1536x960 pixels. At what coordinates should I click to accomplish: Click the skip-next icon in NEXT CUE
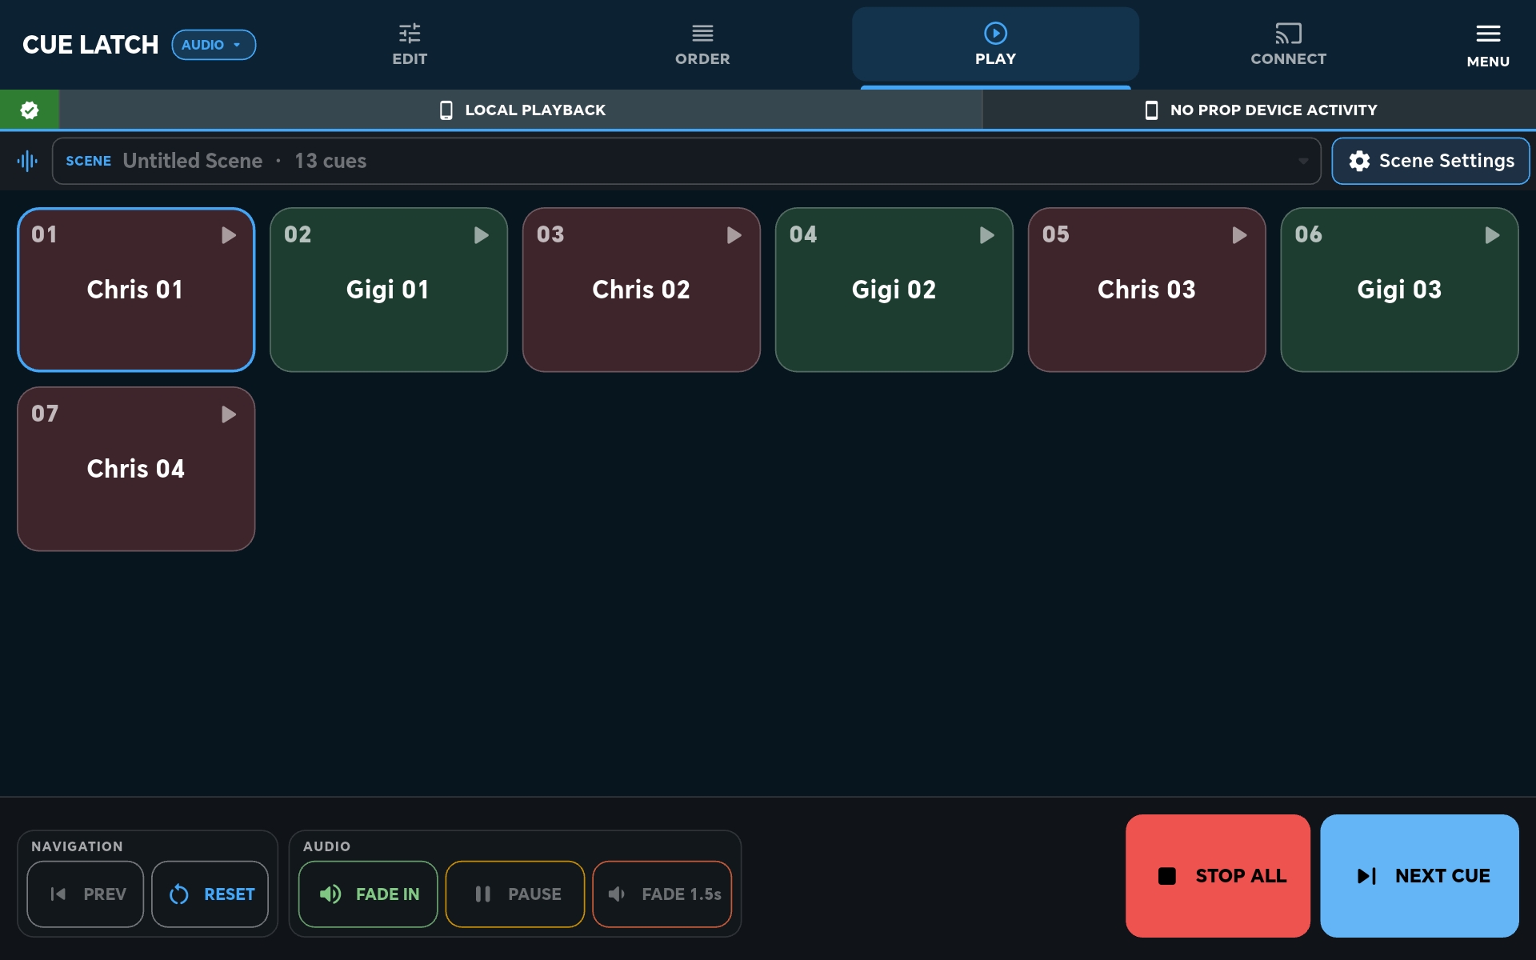[1366, 876]
